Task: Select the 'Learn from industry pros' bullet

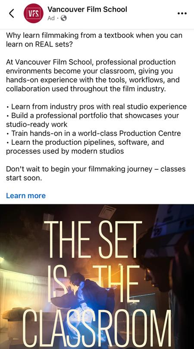Action: [x=97, y=107]
